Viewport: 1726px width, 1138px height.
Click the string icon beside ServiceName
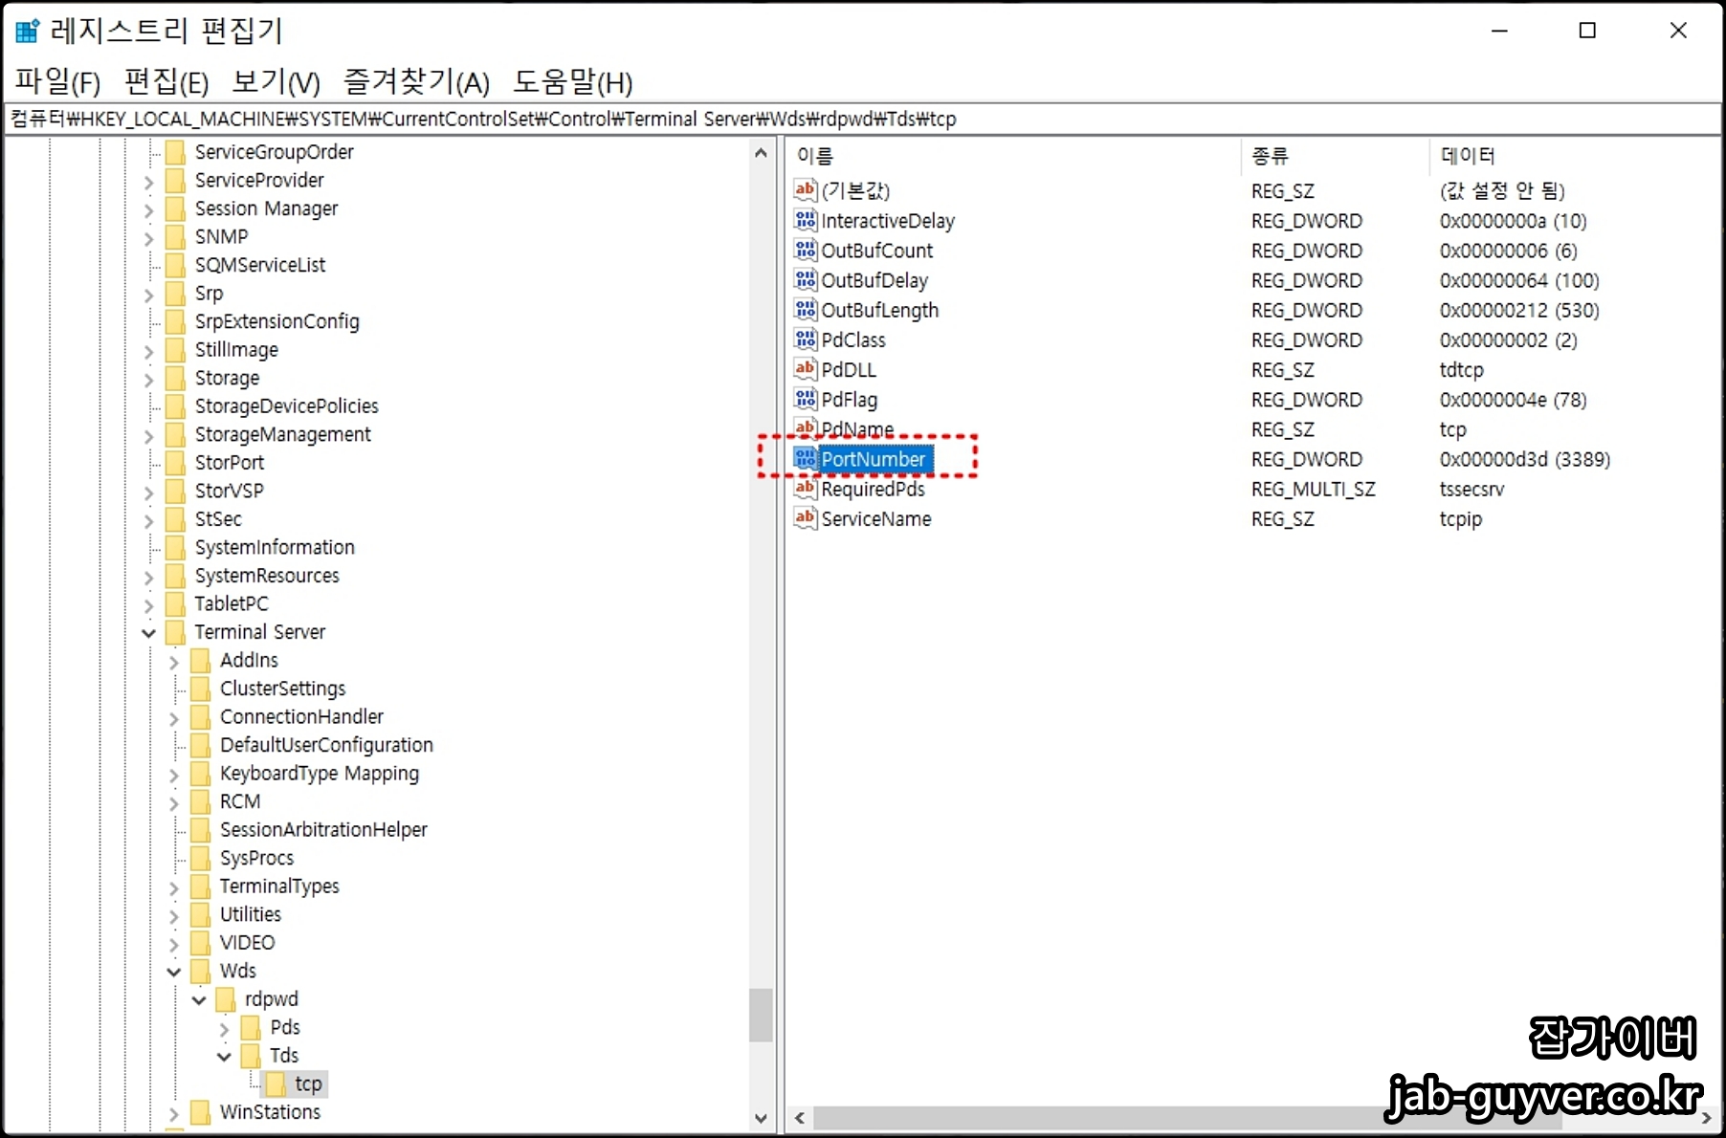tap(806, 518)
